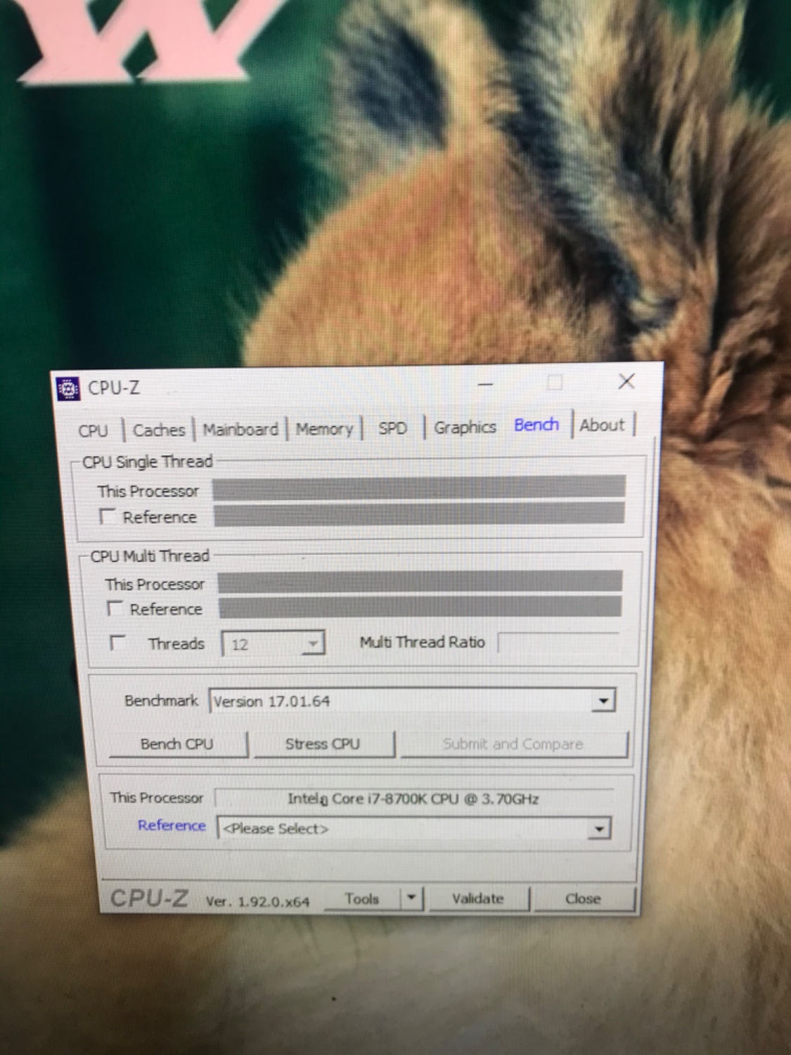The height and width of the screenshot is (1055, 791).
Task: Click the Stress CPU button
Action: (323, 744)
